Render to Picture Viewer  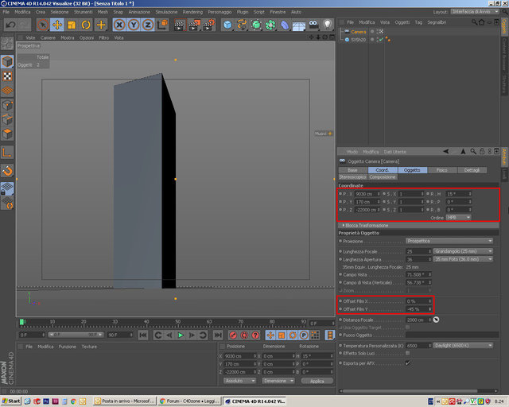click(x=194, y=25)
